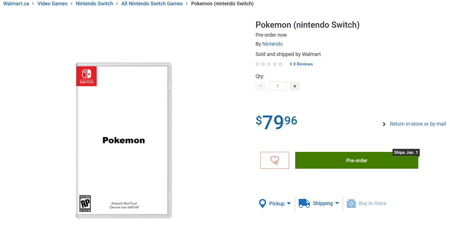
Task: Expand the Pickup options dropdown
Action: 289,203
